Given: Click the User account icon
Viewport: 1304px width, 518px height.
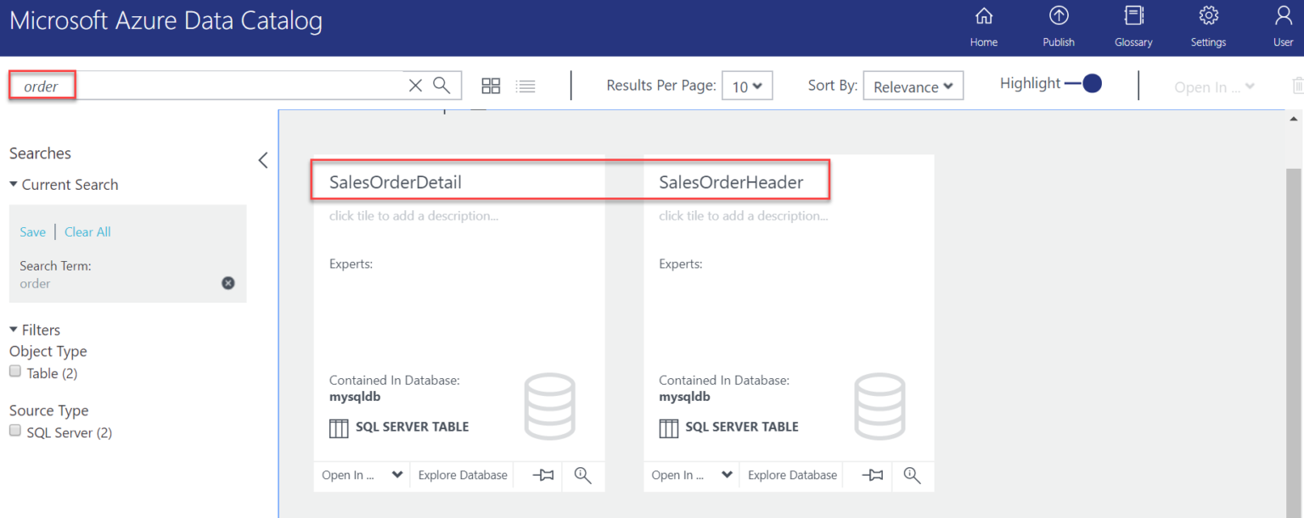Looking at the screenshot, I should [1283, 25].
